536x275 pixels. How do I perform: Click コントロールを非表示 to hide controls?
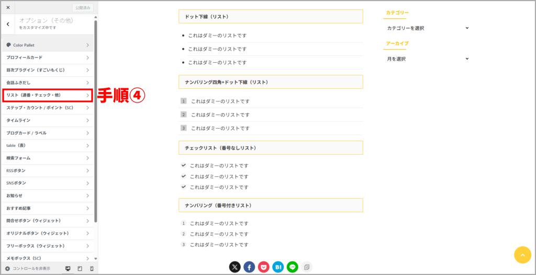tap(28, 269)
